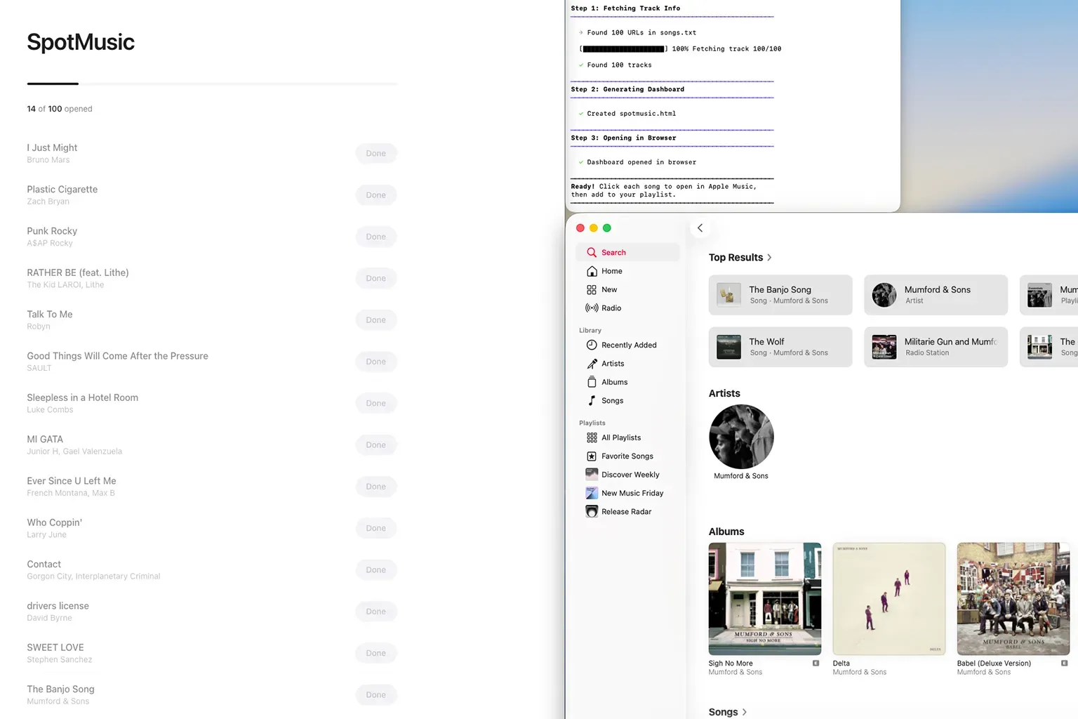Click Mumford & Sons circular artist photo
Viewport: 1078px width, 719px height.
[741, 437]
